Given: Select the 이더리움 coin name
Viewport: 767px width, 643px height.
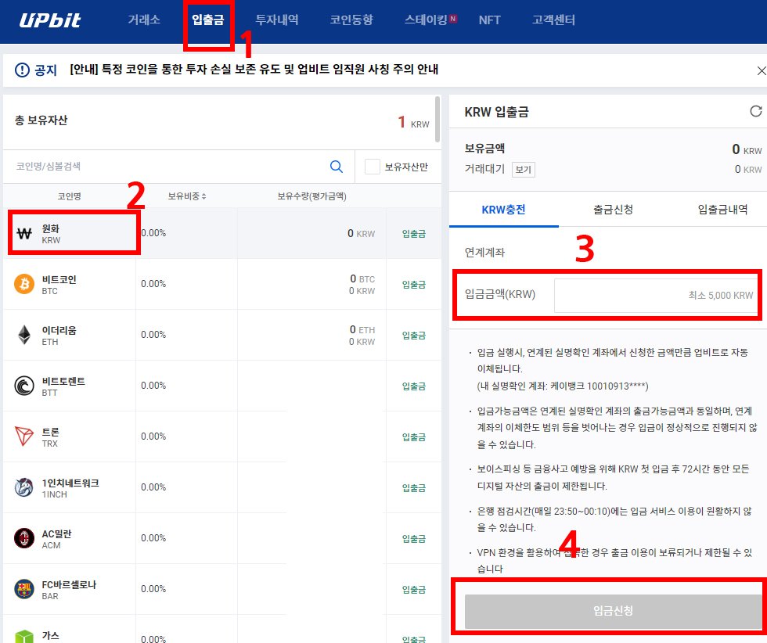Looking at the screenshot, I should coord(59,331).
